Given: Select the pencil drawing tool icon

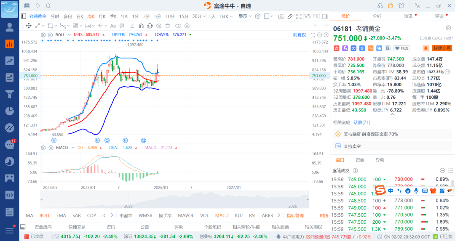Looking at the screenshot, I should (289, 16).
